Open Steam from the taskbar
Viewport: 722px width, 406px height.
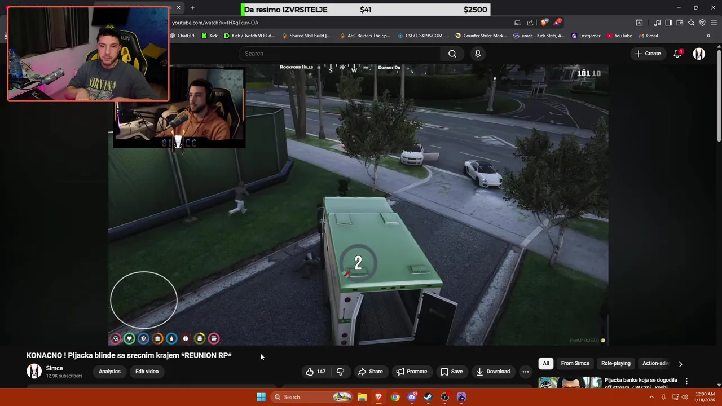(x=428, y=397)
